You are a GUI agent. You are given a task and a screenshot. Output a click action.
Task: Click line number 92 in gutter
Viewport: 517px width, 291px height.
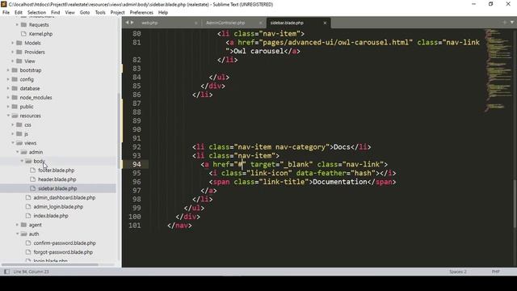pyautogui.click(x=137, y=147)
